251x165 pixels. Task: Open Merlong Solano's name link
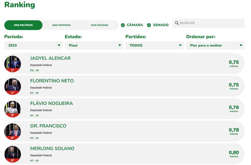[x=52, y=149]
